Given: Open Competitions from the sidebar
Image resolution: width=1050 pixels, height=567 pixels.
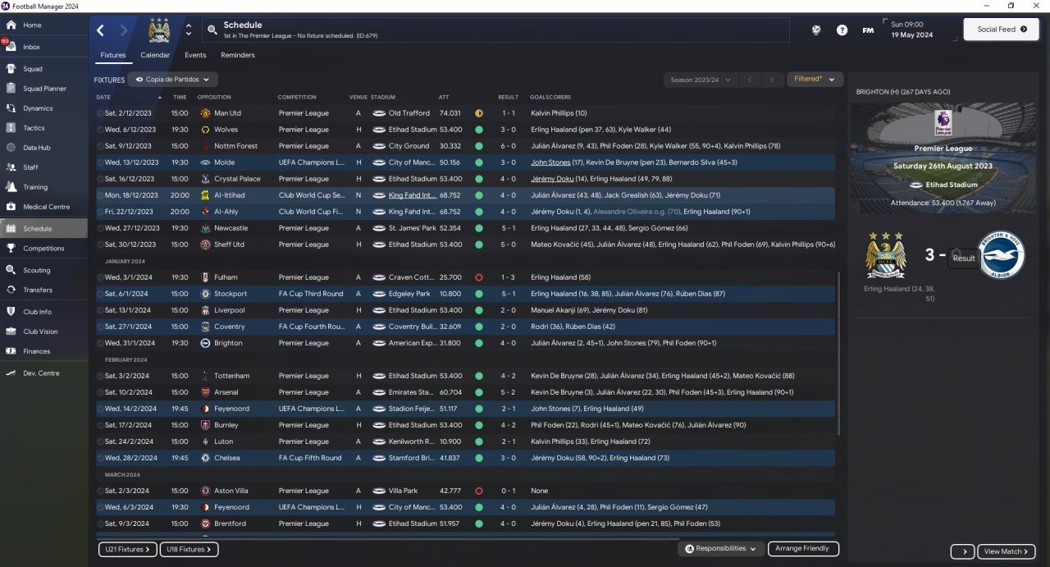Looking at the screenshot, I should [x=43, y=249].
